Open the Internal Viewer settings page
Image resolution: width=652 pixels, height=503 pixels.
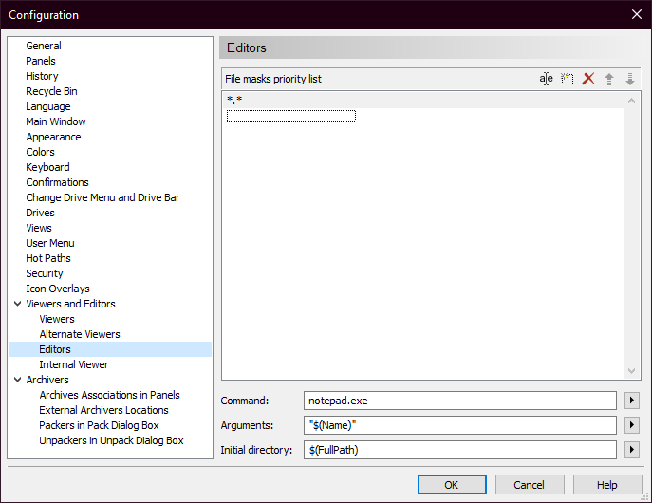[x=74, y=364]
